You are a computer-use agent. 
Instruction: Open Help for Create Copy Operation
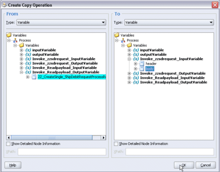point(13,165)
